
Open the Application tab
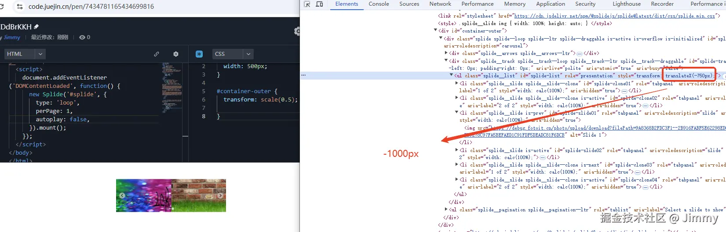pyautogui.click(x=551, y=4)
